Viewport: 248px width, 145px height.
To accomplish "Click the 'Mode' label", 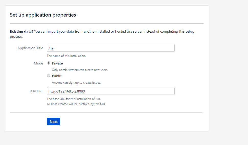I will pyautogui.click(x=38, y=63).
